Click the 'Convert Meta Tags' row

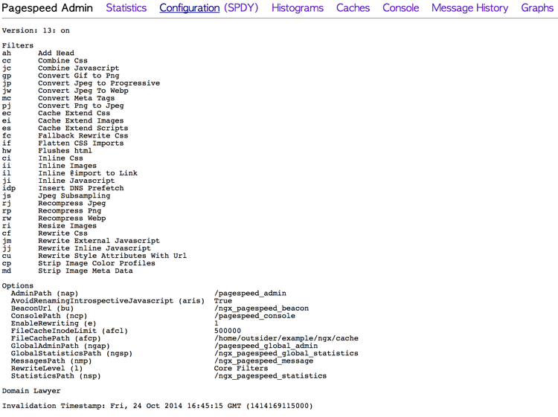(58, 98)
